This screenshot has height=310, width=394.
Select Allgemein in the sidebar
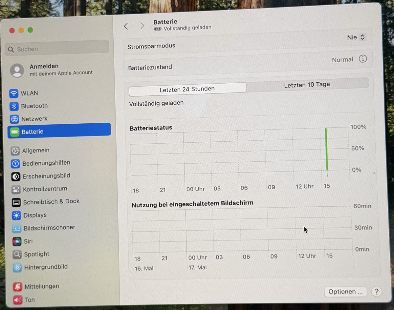point(36,151)
